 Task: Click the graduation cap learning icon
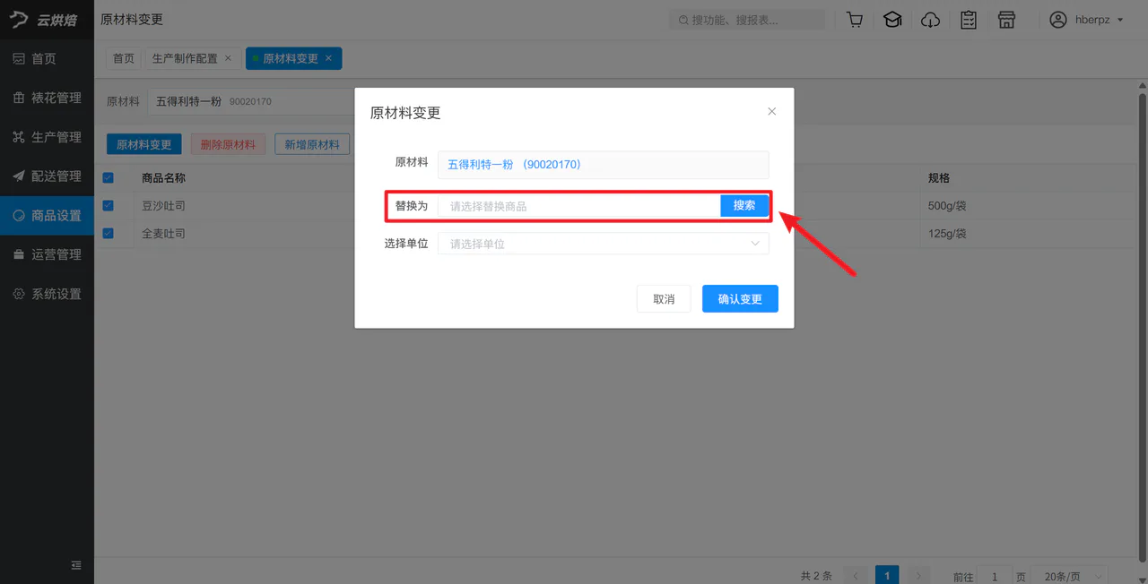(892, 20)
